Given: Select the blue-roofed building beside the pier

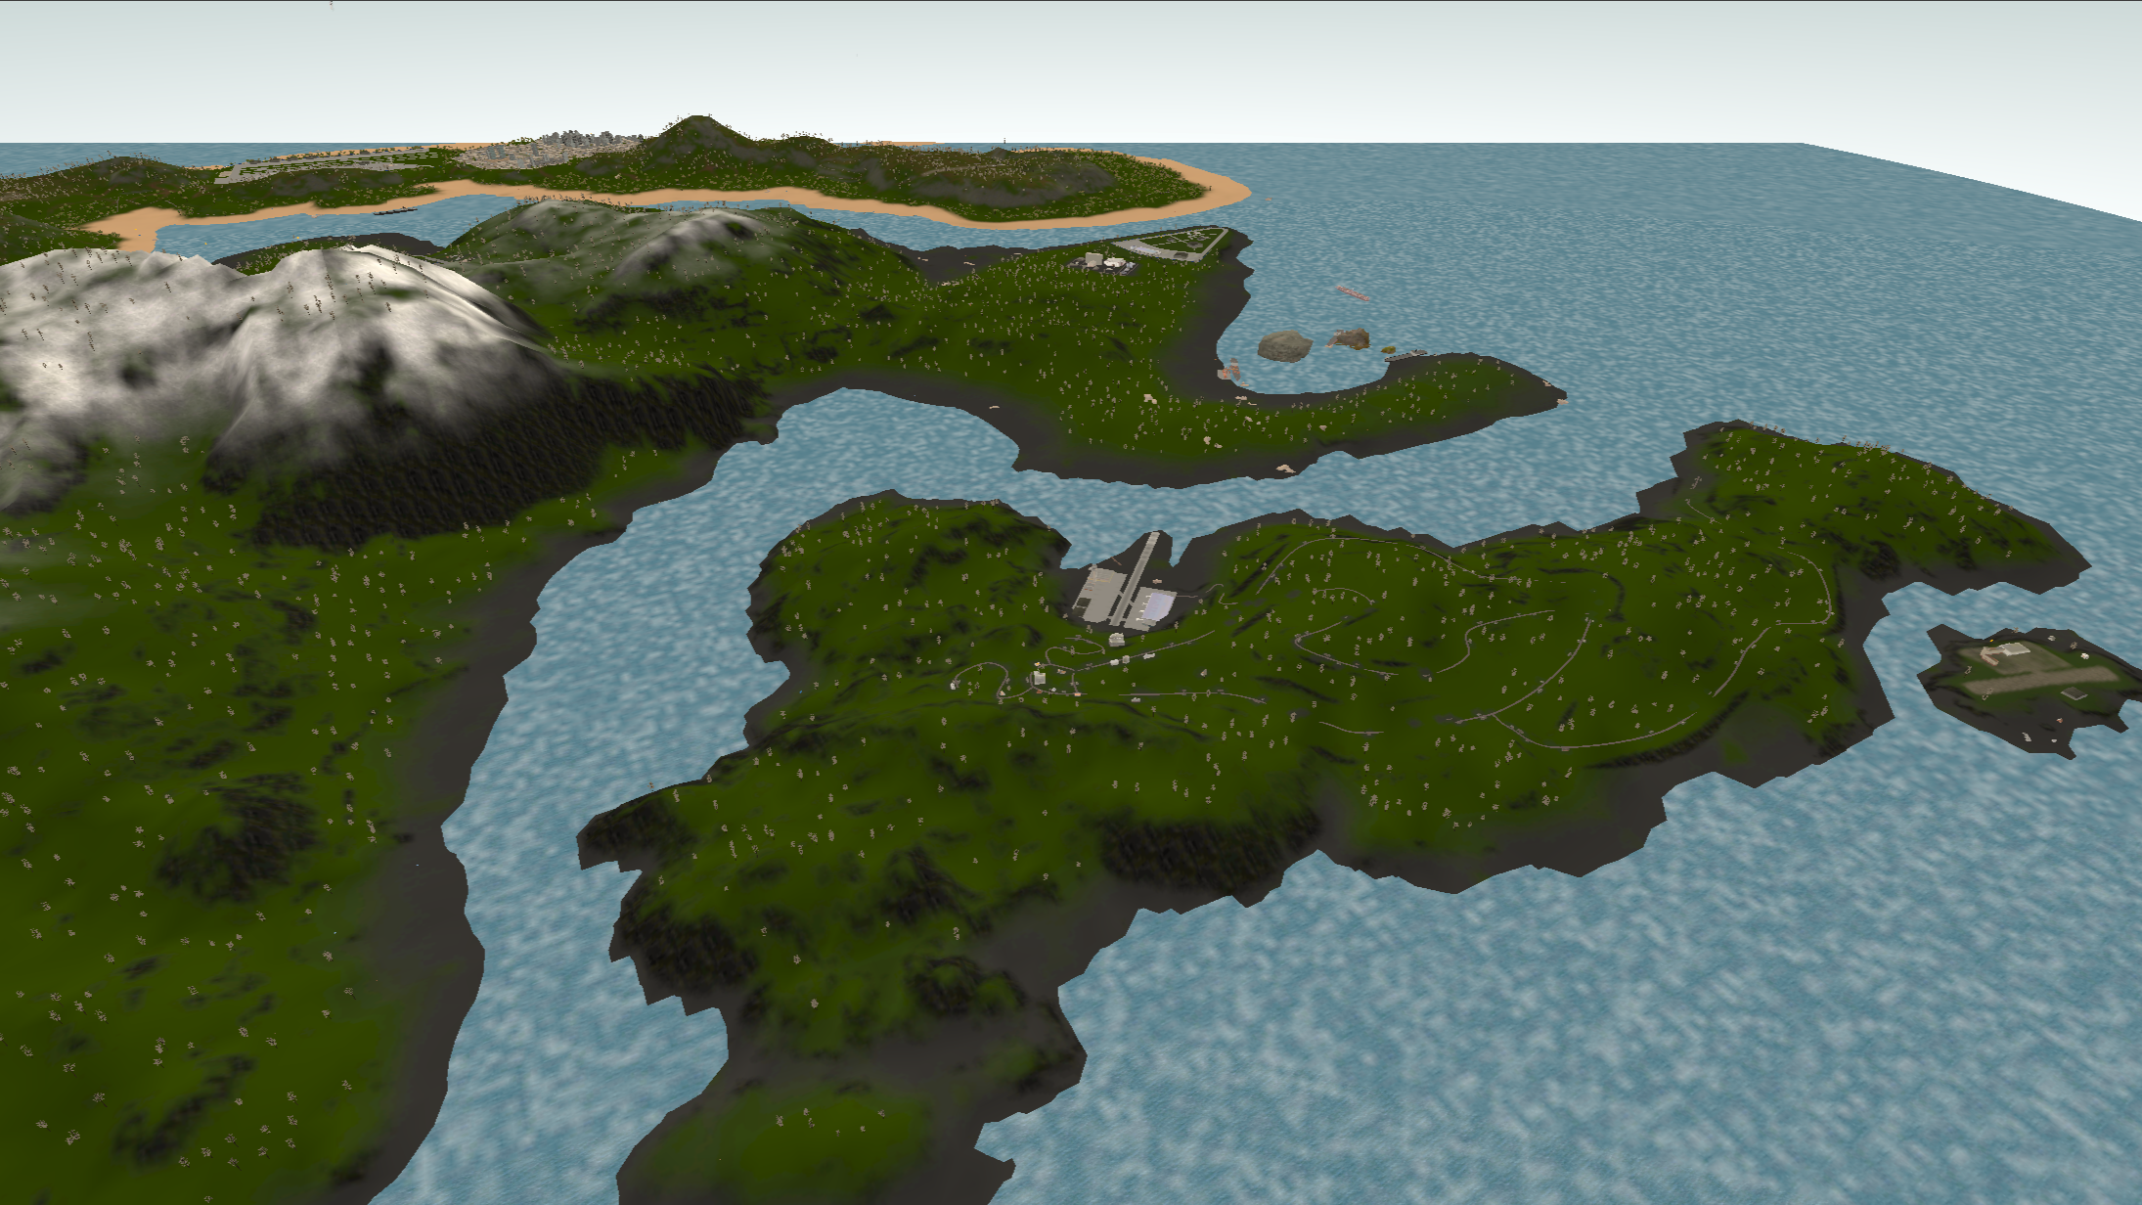Looking at the screenshot, I should [1159, 606].
